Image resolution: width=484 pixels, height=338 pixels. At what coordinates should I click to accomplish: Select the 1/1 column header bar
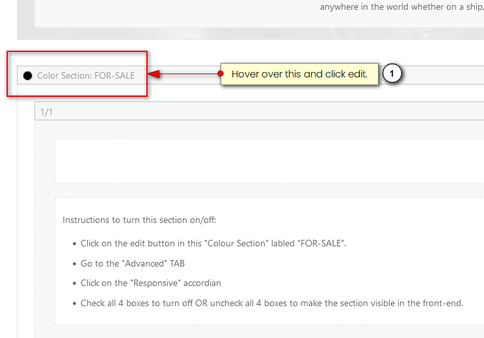[x=260, y=111]
